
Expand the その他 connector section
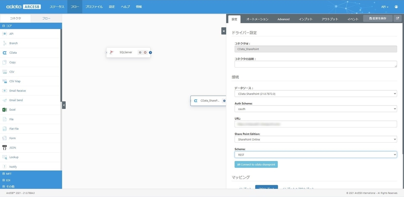pos(31,186)
